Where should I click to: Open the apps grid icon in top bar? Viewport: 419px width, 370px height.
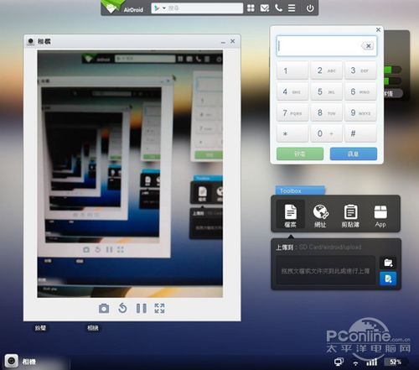[x=251, y=8]
